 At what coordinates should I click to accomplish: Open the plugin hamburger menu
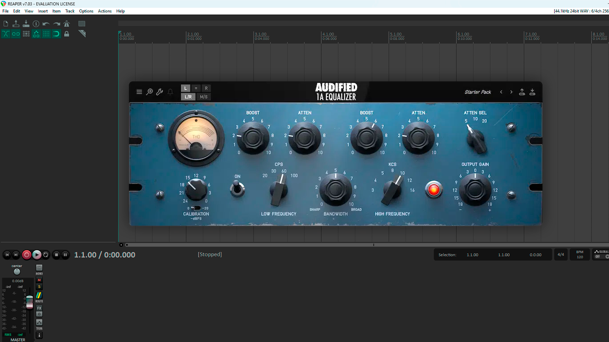139,92
